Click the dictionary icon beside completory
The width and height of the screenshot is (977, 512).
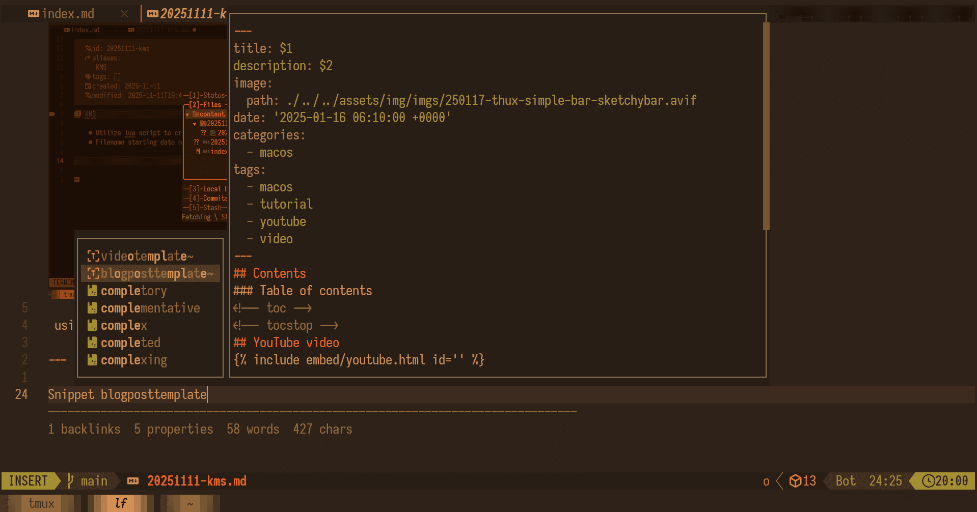(92, 291)
